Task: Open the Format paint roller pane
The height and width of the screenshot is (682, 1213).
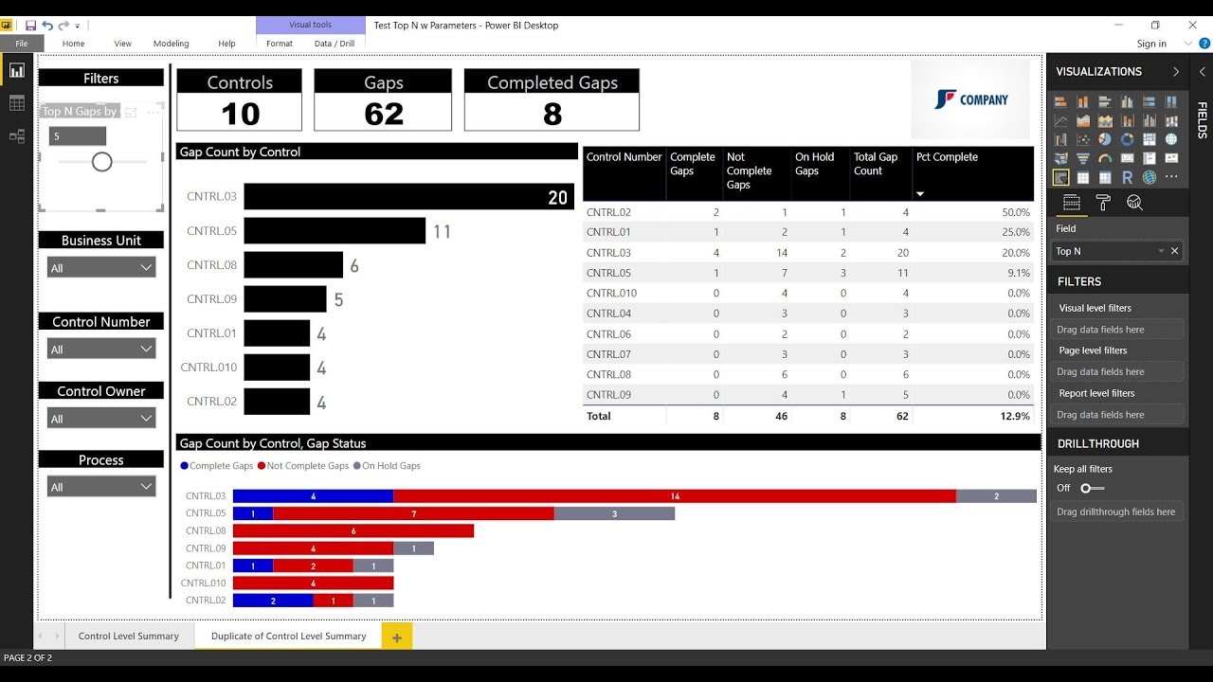Action: [x=1103, y=203]
